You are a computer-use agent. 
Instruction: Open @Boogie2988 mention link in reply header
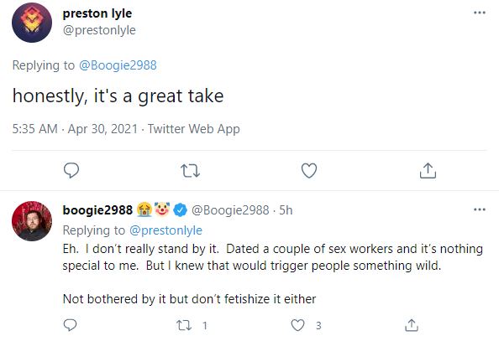point(118,65)
